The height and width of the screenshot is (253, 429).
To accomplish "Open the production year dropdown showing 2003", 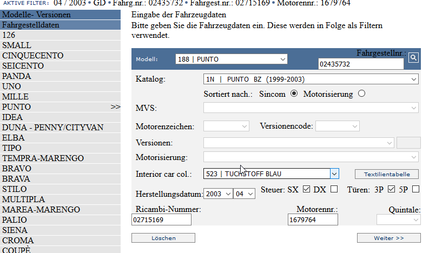I will point(217,194).
